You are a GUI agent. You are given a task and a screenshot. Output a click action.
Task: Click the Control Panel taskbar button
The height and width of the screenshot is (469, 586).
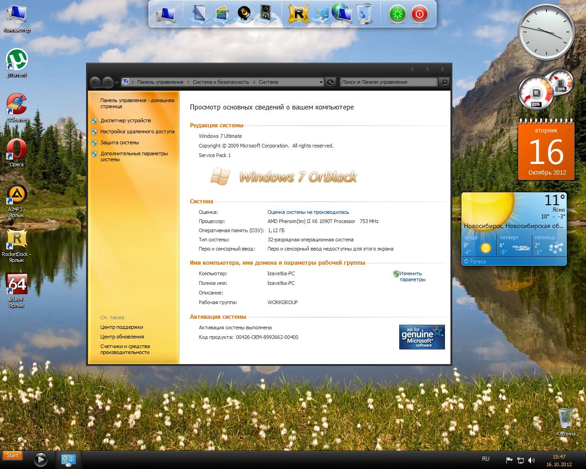click(69, 459)
